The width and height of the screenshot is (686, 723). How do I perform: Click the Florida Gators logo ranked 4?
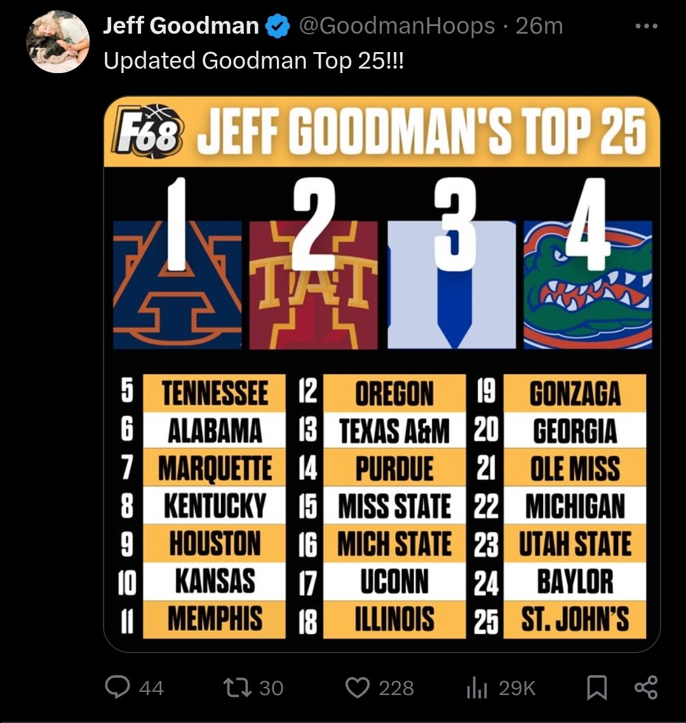(x=588, y=285)
